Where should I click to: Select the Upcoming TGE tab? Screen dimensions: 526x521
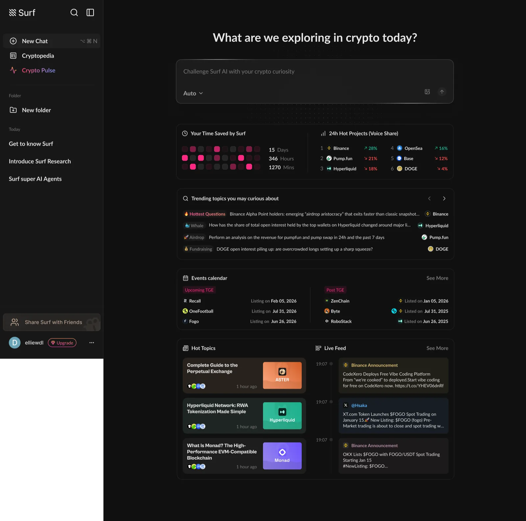point(199,290)
